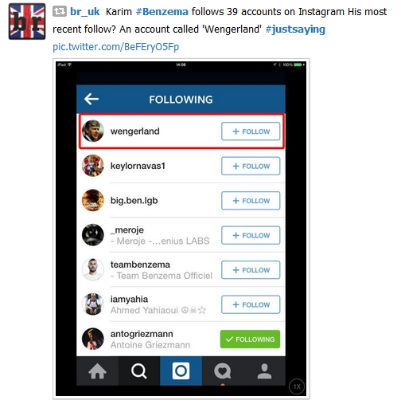401x400 pixels.
Task: Open the #justsaying hashtag
Action: 295,29
